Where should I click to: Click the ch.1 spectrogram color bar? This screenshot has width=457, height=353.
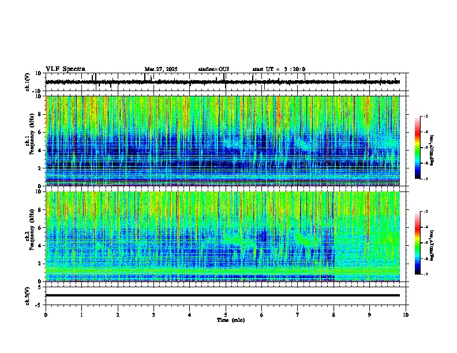(417, 148)
